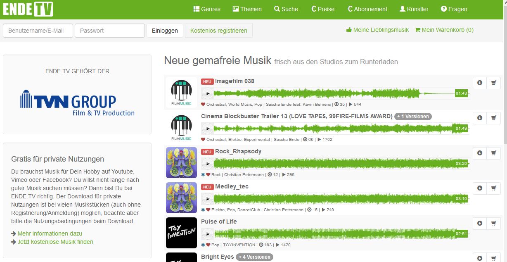Put Rock_Rhapsody in the cart
The image size is (507, 262).
click(x=493, y=153)
